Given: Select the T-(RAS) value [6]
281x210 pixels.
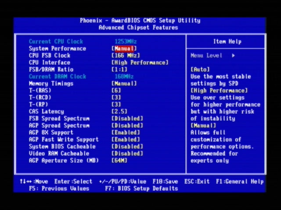Looking at the screenshot, I should pyautogui.click(x=116, y=91).
